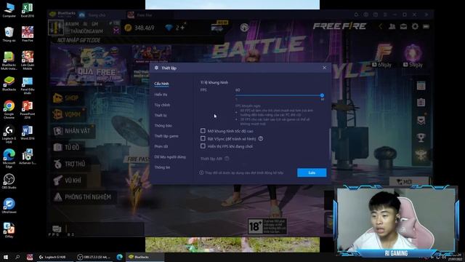Open Panel Điều khiển desktop icon

(x=28, y=86)
